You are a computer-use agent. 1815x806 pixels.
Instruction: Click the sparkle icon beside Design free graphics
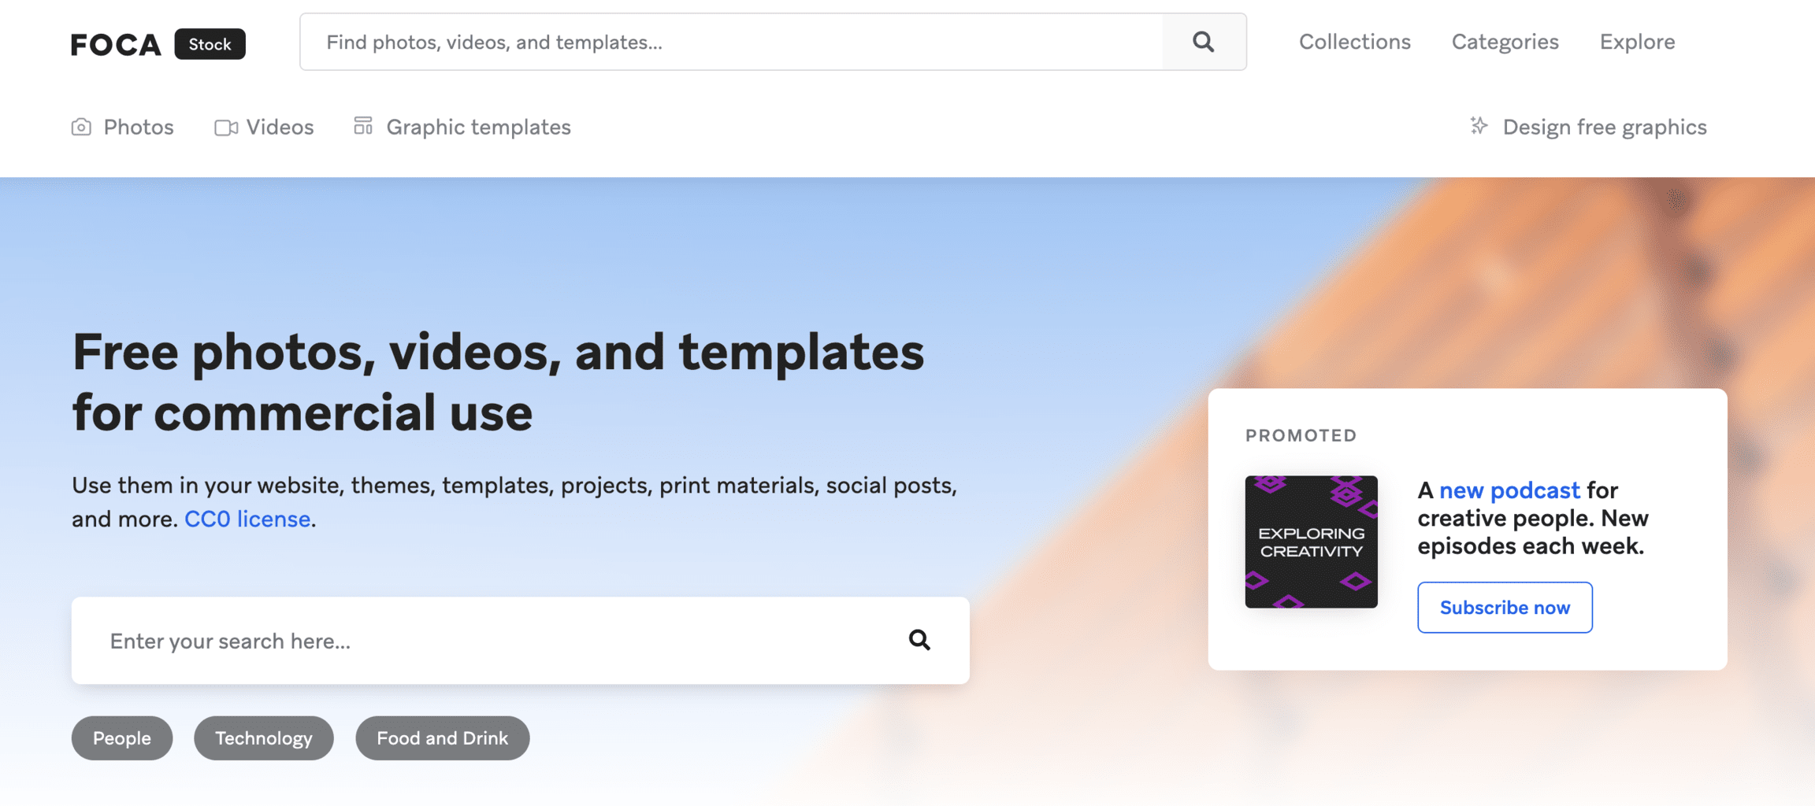[x=1479, y=126]
